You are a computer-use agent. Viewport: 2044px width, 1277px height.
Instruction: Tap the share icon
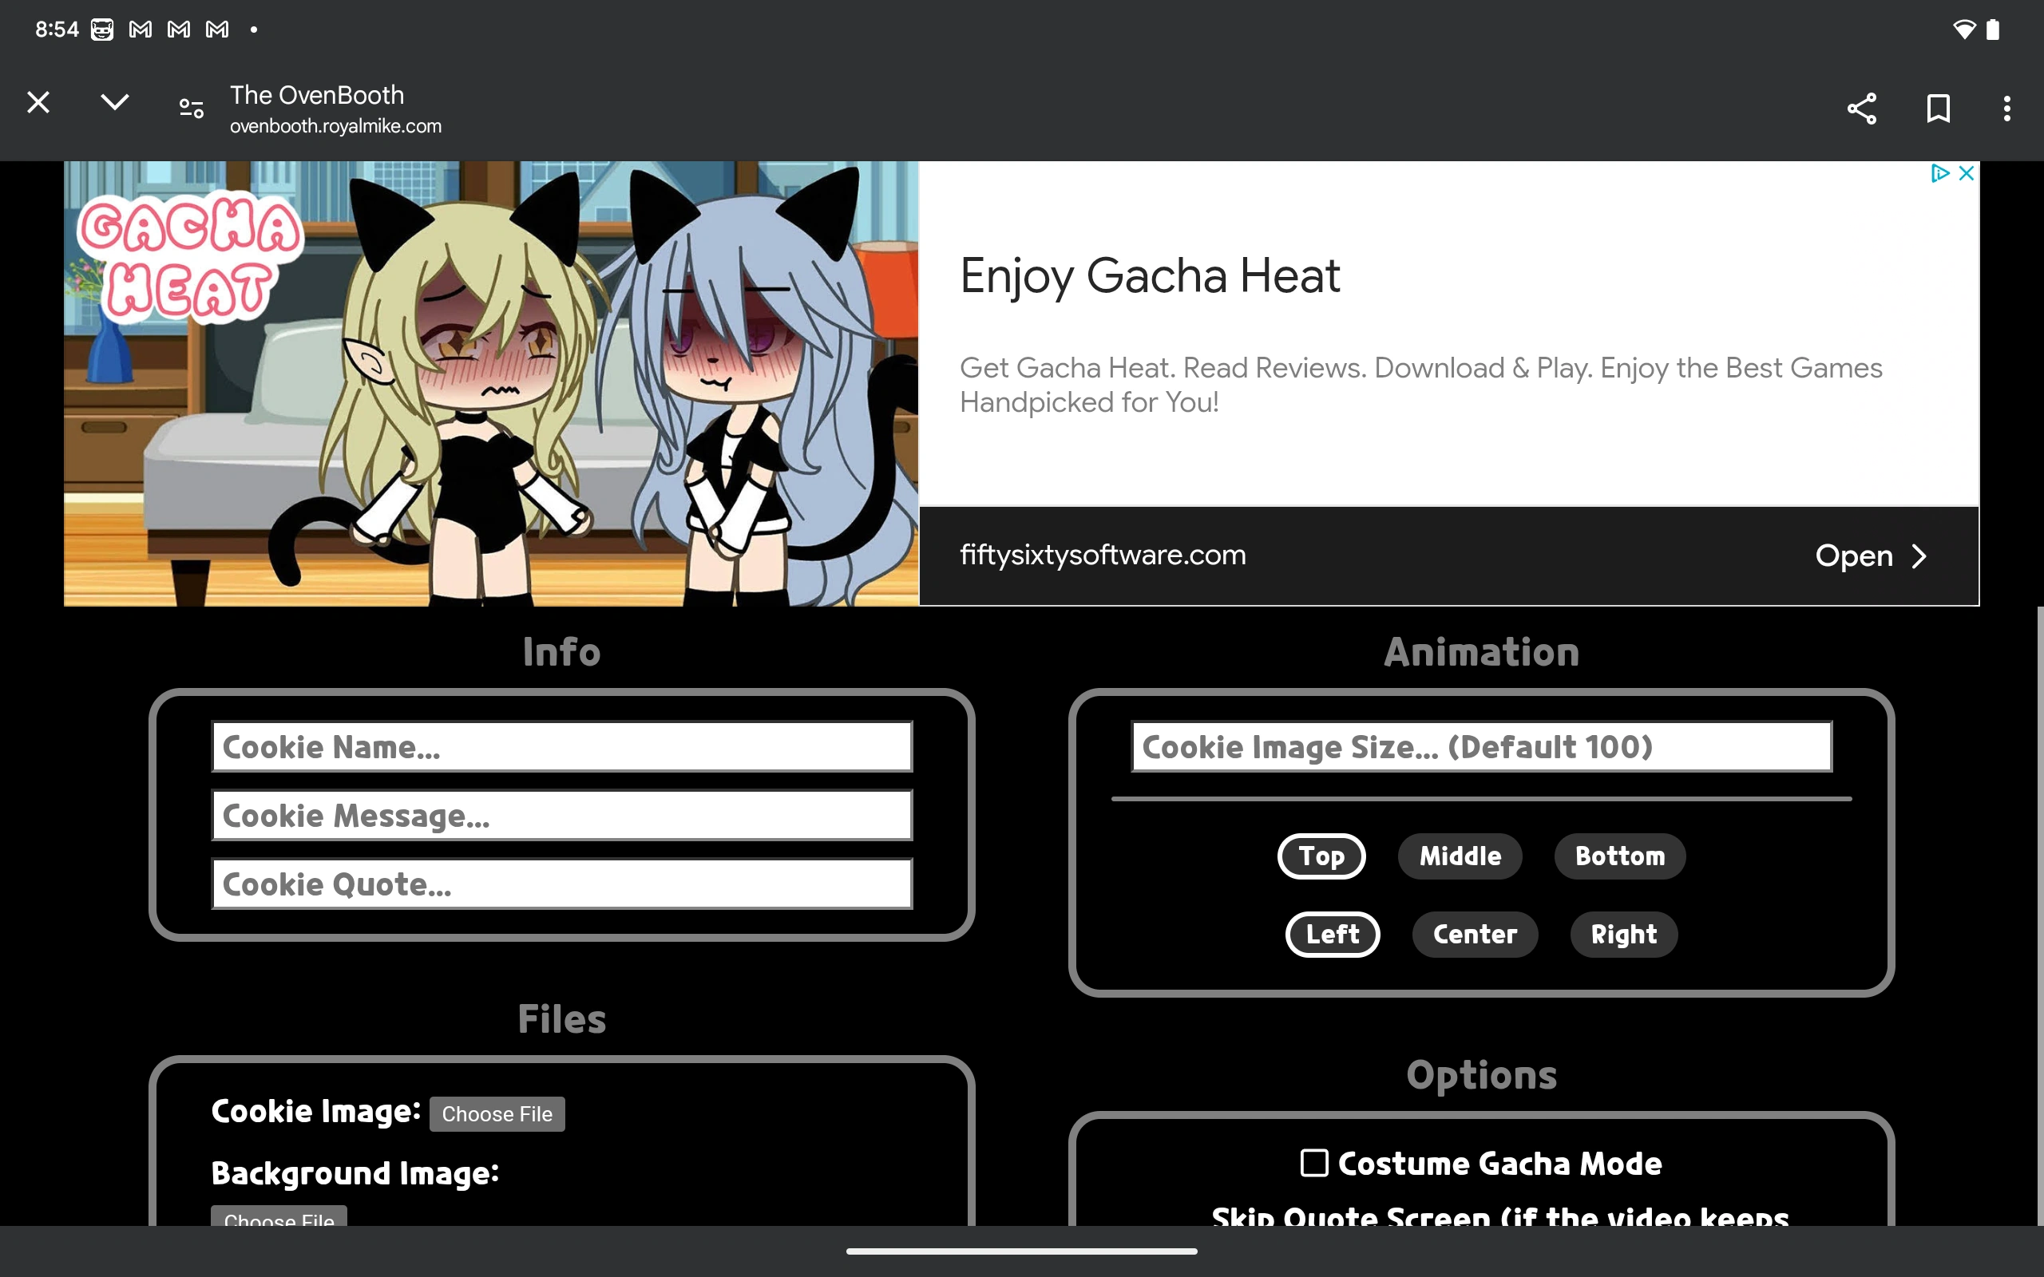click(1862, 108)
